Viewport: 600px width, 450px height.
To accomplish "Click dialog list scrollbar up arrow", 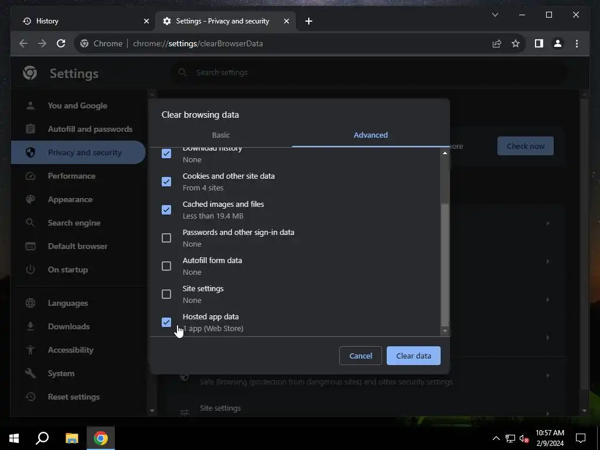I will (445, 153).
